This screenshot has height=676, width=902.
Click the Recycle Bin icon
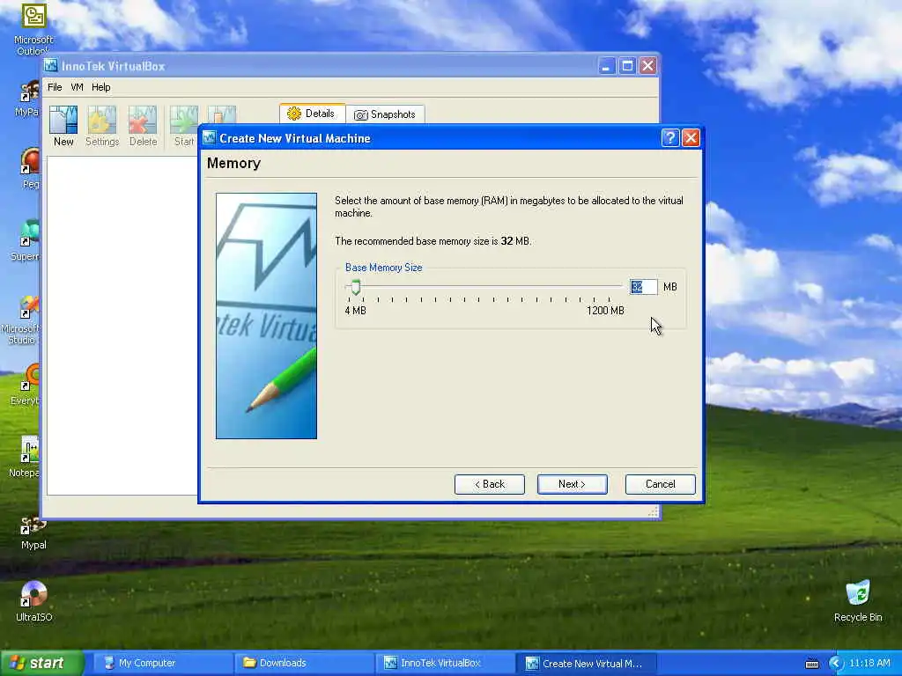tap(858, 601)
